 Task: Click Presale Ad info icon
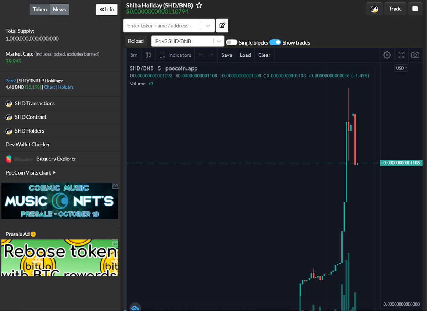coord(33,234)
